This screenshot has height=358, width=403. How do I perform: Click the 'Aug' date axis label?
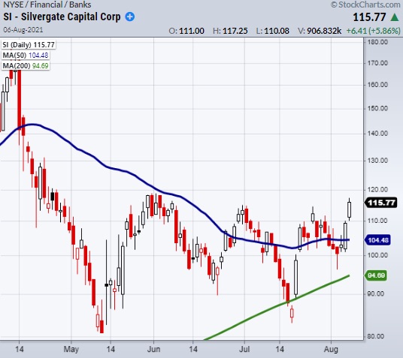click(331, 350)
